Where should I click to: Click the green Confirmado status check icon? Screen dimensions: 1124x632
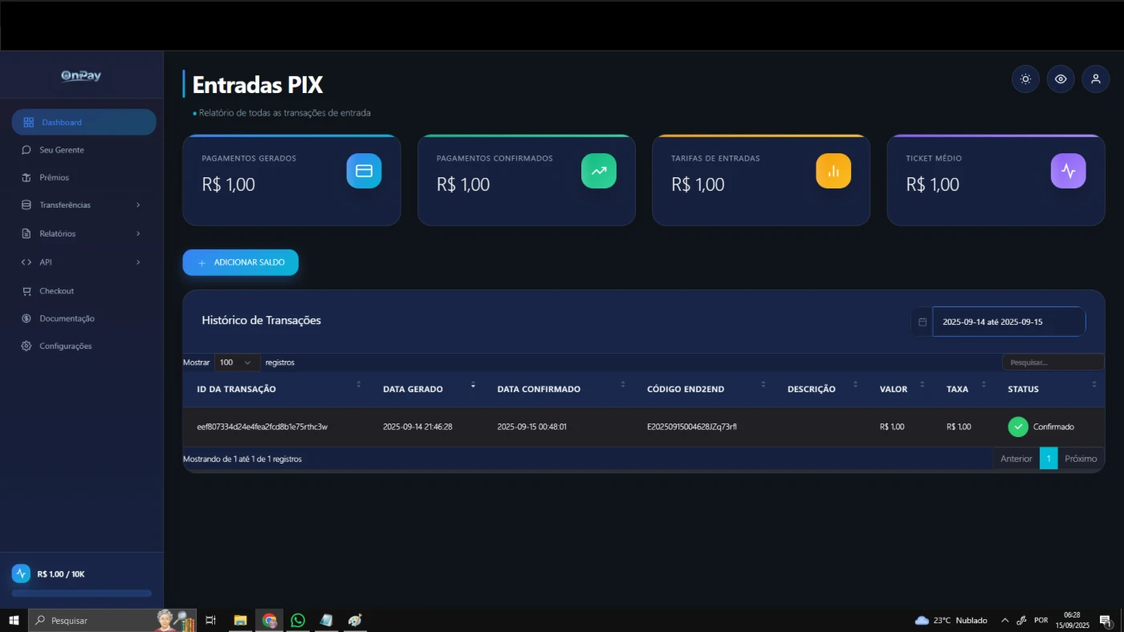click(x=1018, y=427)
